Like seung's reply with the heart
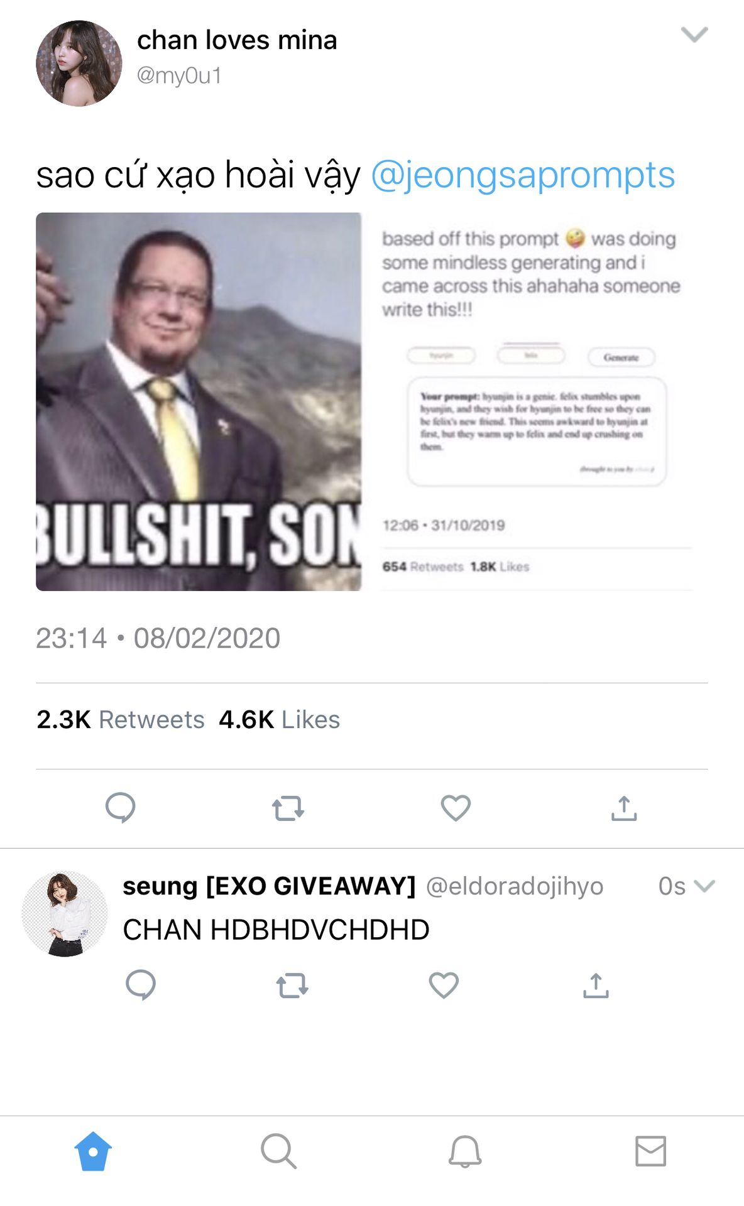 [444, 985]
